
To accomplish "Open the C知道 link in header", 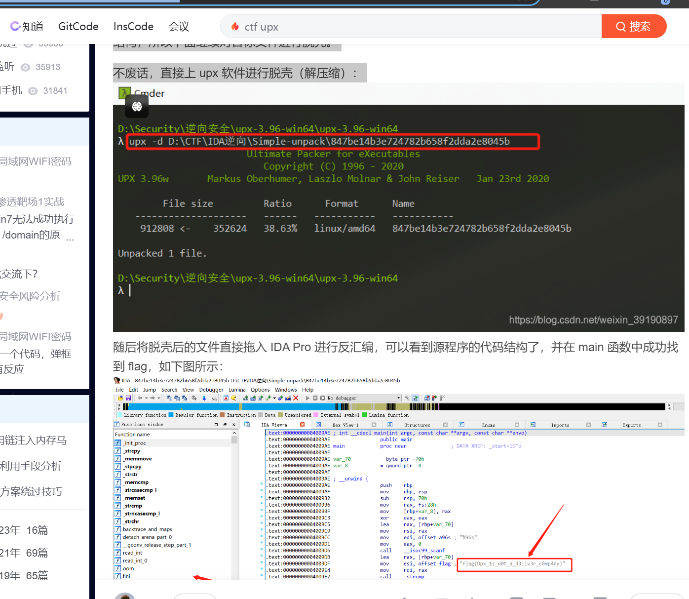I will [27, 27].
